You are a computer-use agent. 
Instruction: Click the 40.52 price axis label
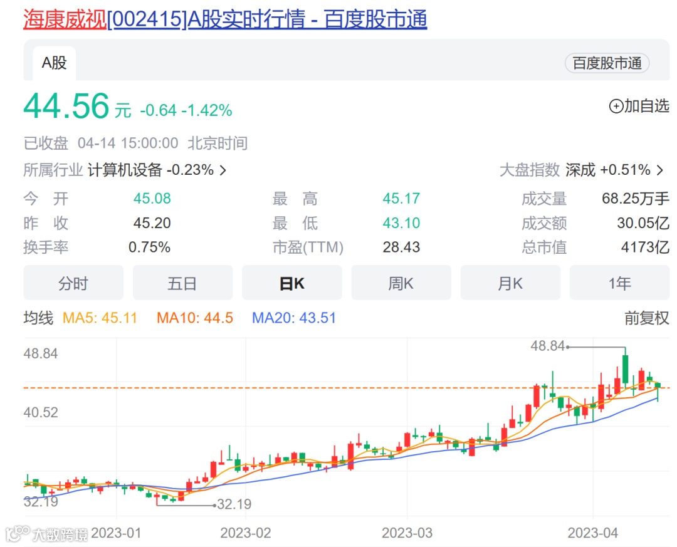click(41, 413)
